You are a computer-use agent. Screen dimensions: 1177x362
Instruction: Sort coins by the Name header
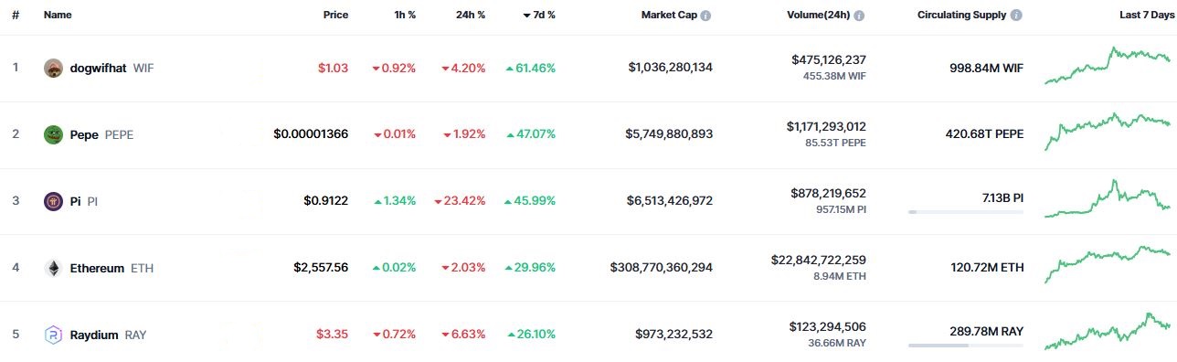58,16
